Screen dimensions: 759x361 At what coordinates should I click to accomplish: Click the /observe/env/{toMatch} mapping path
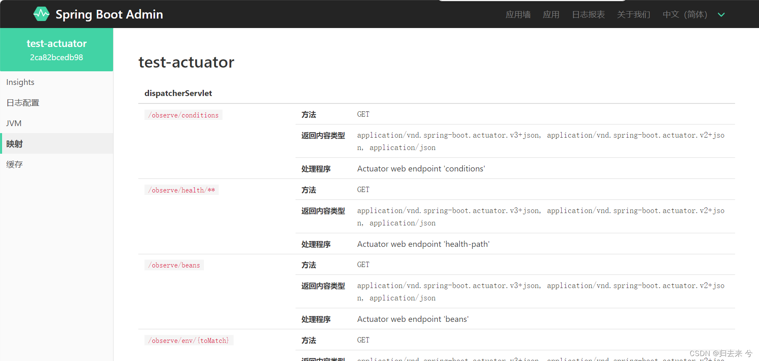click(189, 340)
